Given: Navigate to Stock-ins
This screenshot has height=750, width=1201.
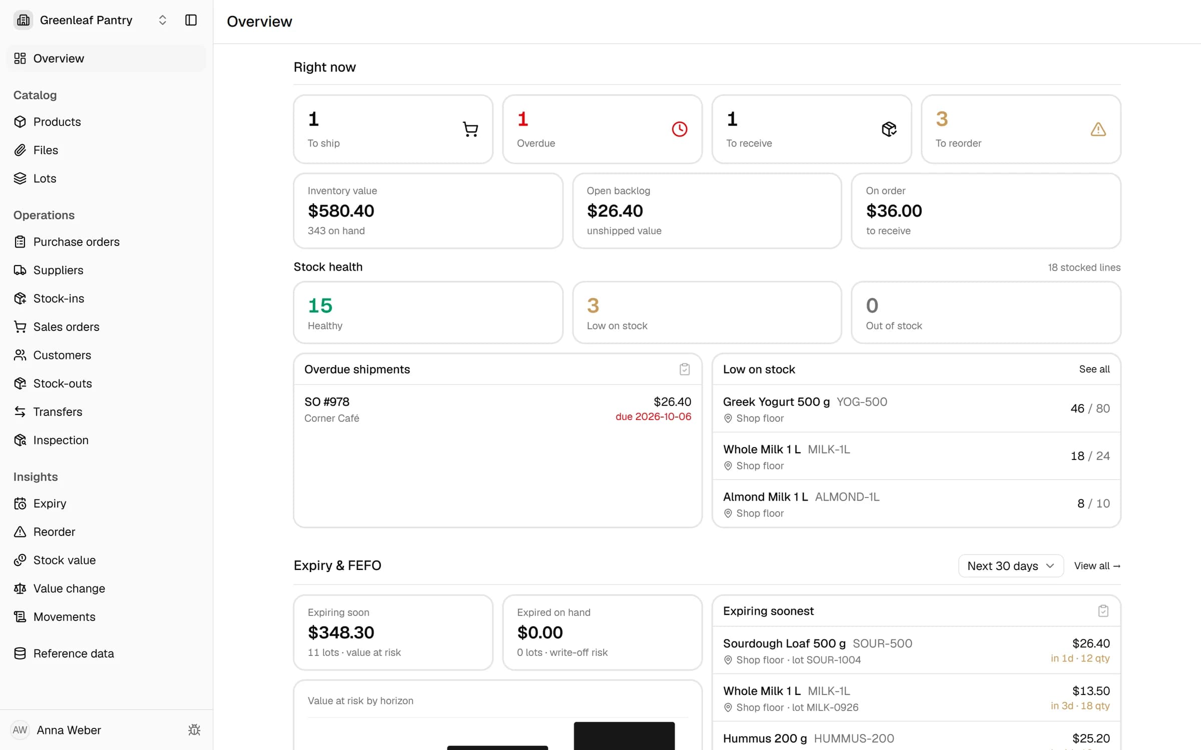Looking at the screenshot, I should [106, 298].
